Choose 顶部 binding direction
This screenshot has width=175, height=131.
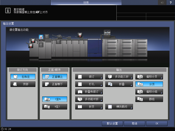pos(23,84)
